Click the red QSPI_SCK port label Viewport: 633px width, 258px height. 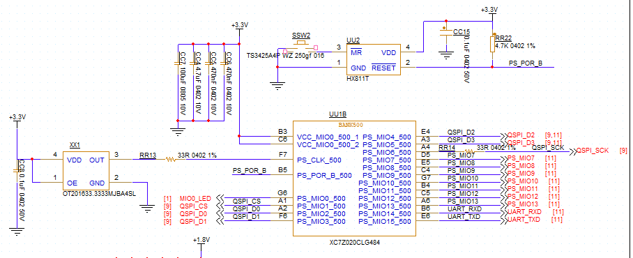[592, 151]
